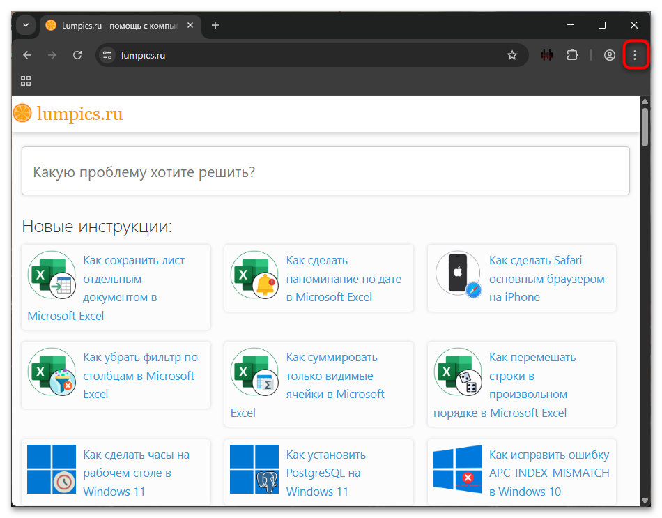
Task: Open site information icon in address bar
Action: click(x=107, y=55)
